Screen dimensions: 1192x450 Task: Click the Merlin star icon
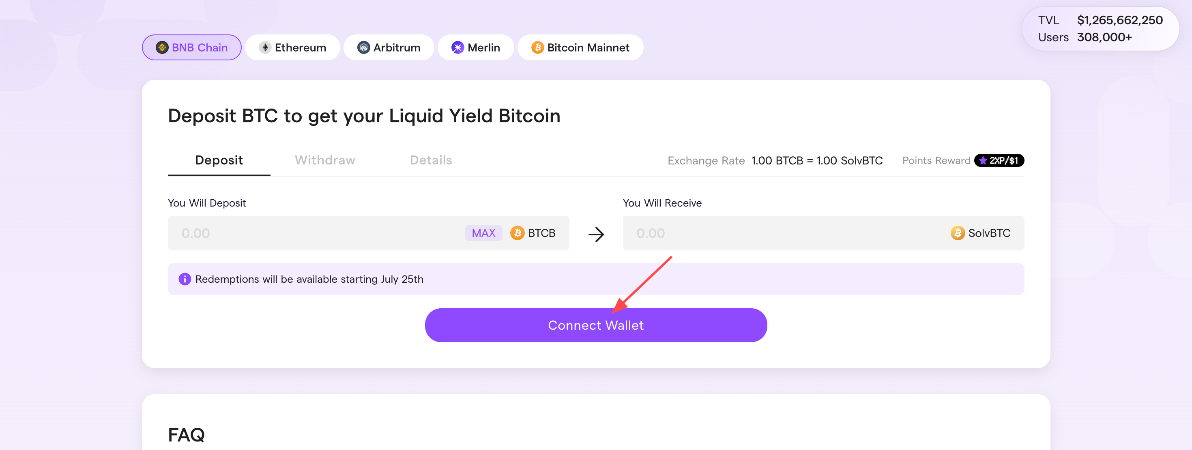tap(457, 47)
